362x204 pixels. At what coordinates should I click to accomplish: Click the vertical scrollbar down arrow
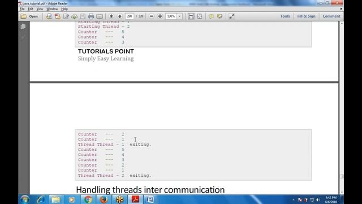coord(342,192)
